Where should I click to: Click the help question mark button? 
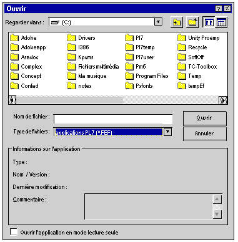pyautogui.click(x=218, y=9)
